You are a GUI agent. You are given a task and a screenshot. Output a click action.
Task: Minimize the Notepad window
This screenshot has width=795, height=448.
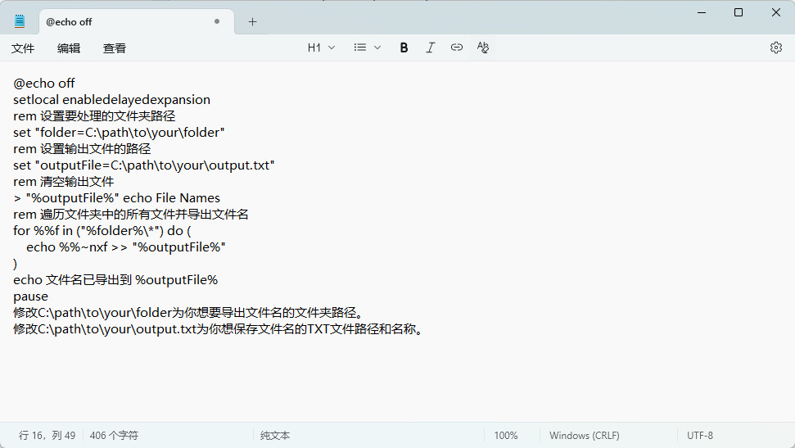click(702, 12)
